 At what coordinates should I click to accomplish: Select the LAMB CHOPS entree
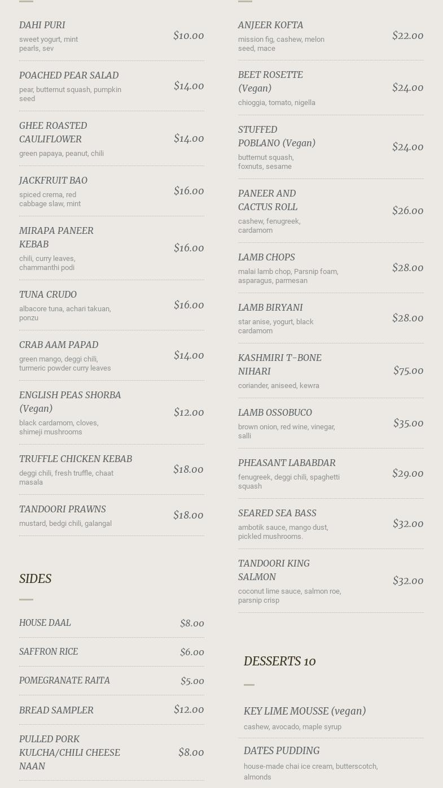click(x=266, y=257)
